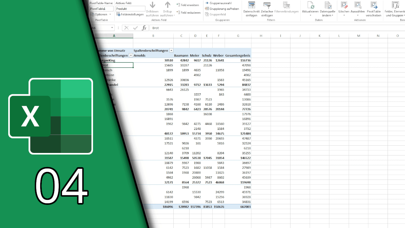The image size is (405, 228).
Task: Expand the name box dropdown
Action: pyautogui.click(x=112, y=28)
